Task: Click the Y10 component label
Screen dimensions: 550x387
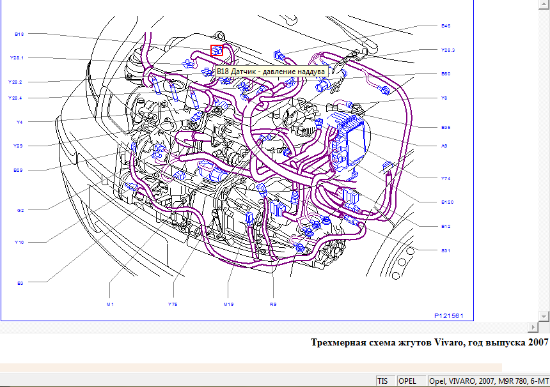Action: click(x=19, y=243)
